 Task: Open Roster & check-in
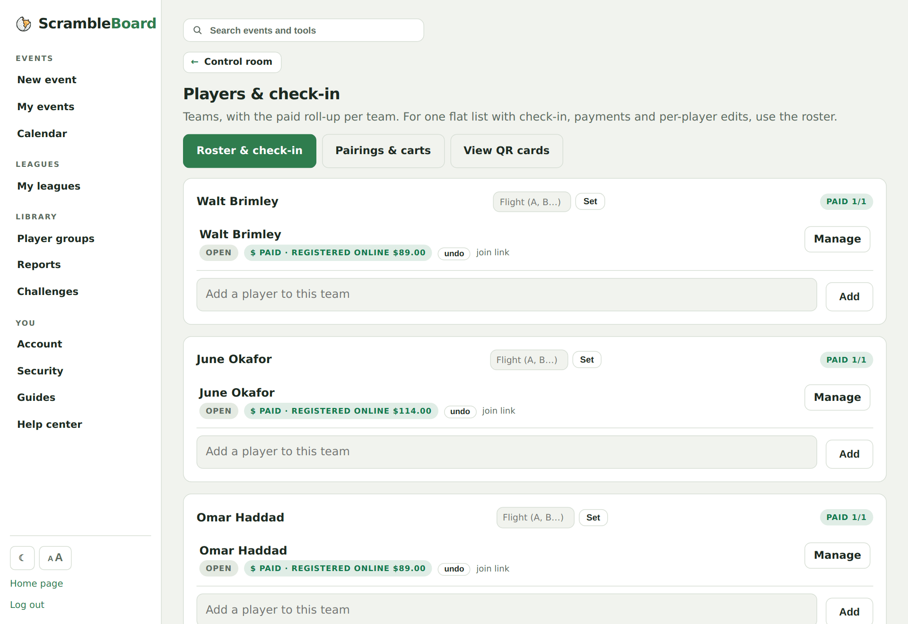(250, 151)
